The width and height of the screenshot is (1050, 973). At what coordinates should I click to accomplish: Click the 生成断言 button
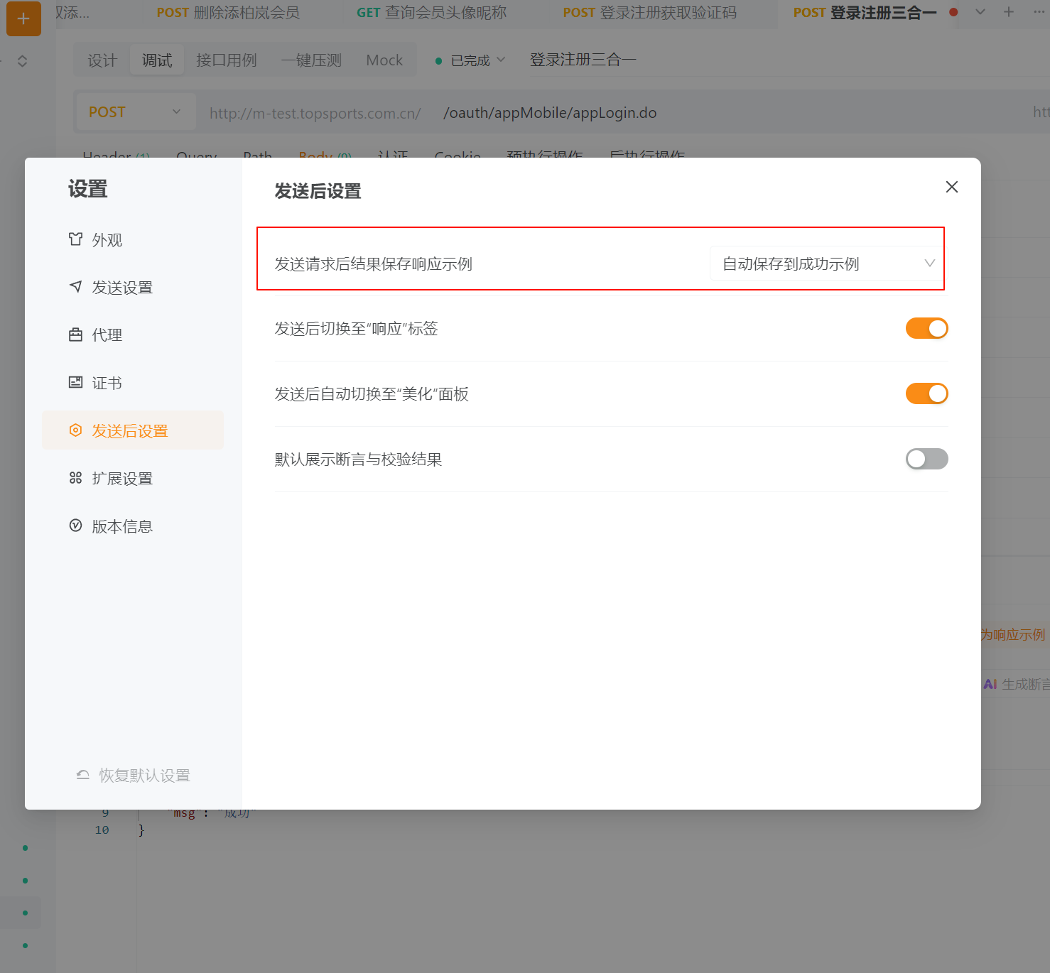click(1026, 684)
